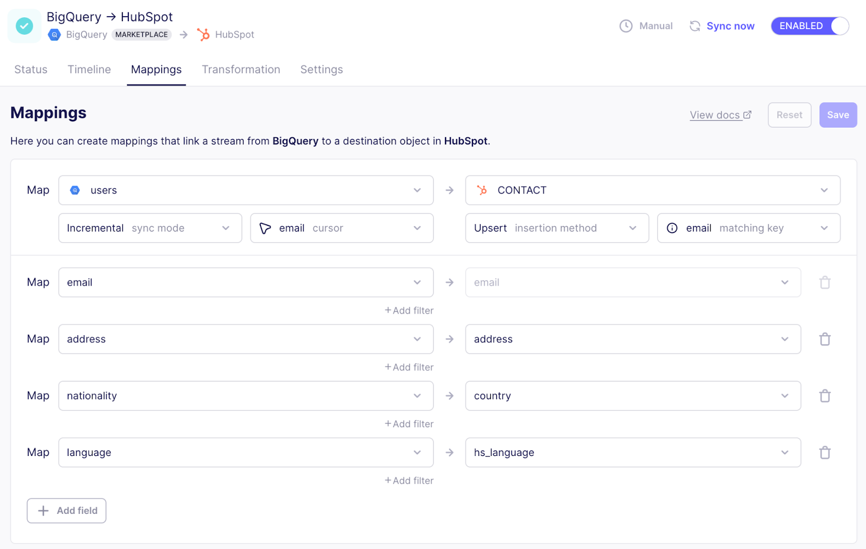This screenshot has height=549, width=866.
Task: Click the Sync now refresh icon
Action: (695, 26)
